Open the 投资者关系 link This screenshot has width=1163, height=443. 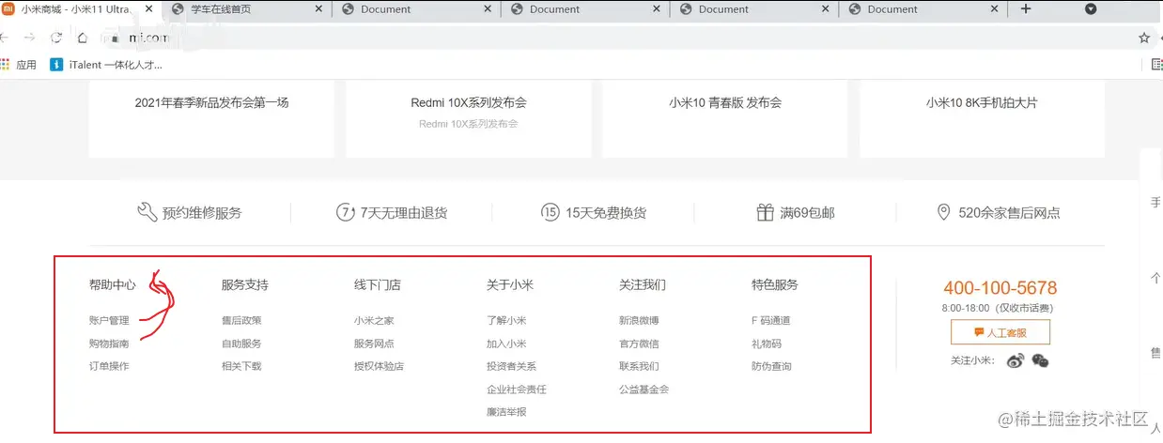coord(511,366)
